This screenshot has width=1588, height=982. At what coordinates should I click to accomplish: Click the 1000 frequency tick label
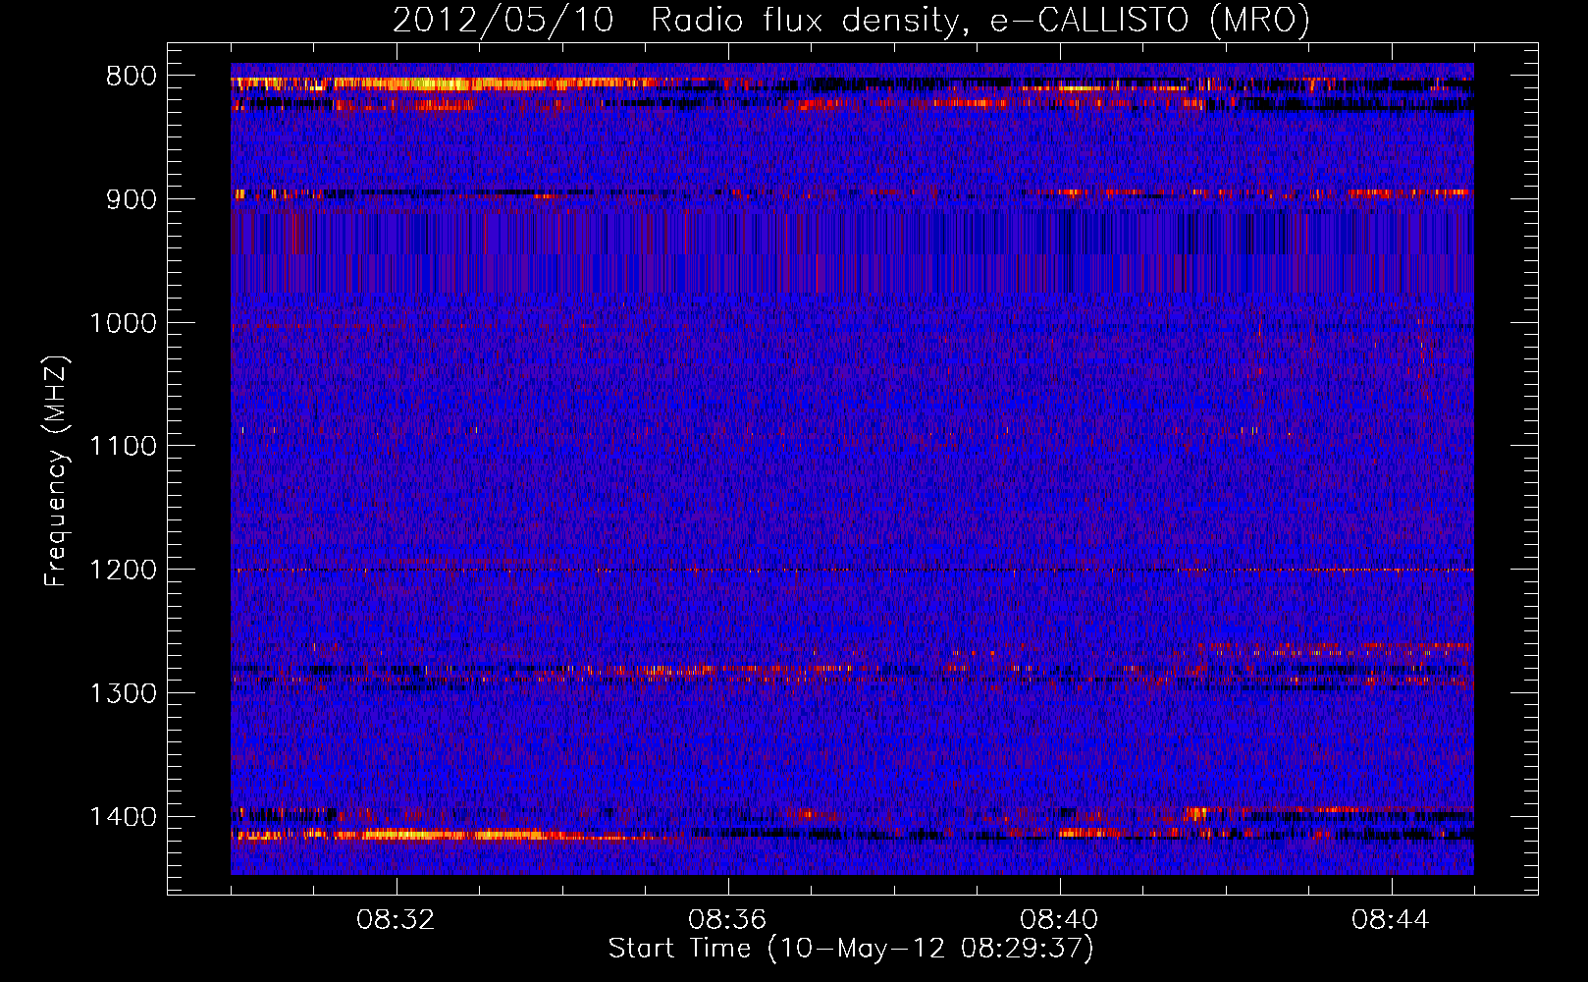pyautogui.click(x=123, y=323)
